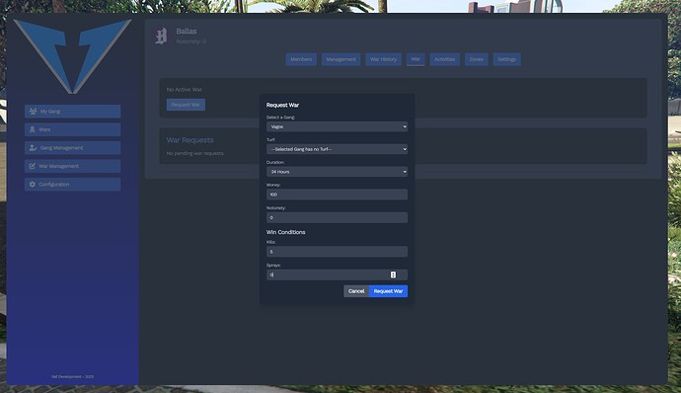
Task: Click the Ballas gang name
Action: point(187,32)
